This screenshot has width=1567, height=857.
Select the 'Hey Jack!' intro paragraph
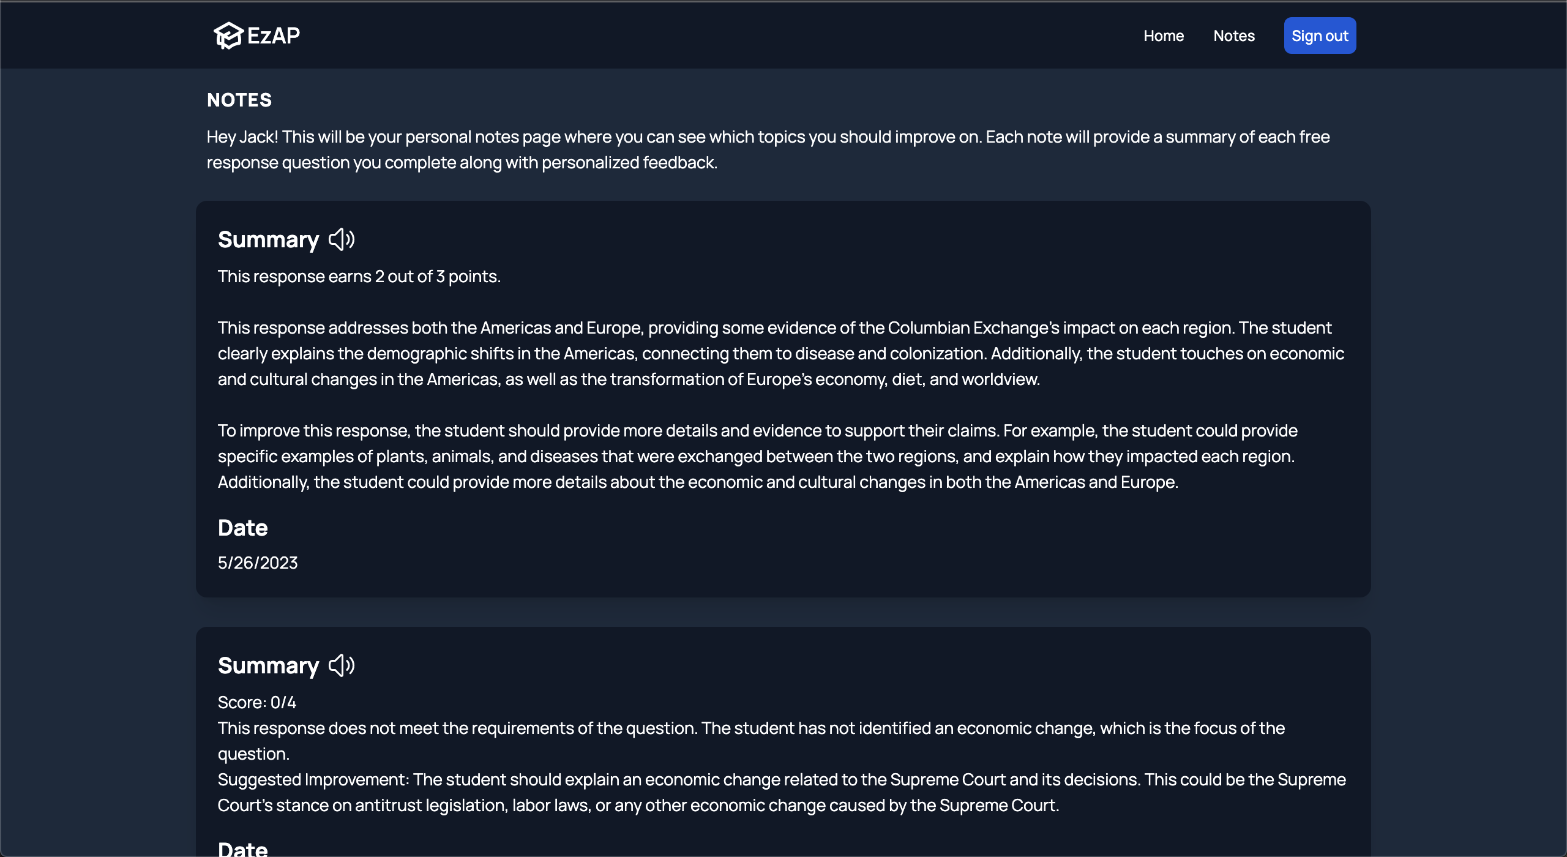(768, 149)
